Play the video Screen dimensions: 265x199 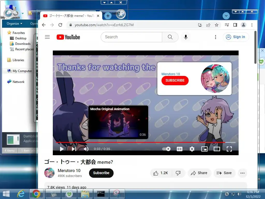click(62, 149)
